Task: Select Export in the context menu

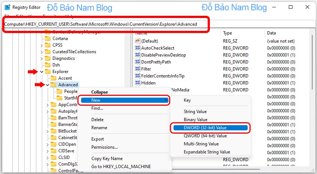Action: point(98,139)
